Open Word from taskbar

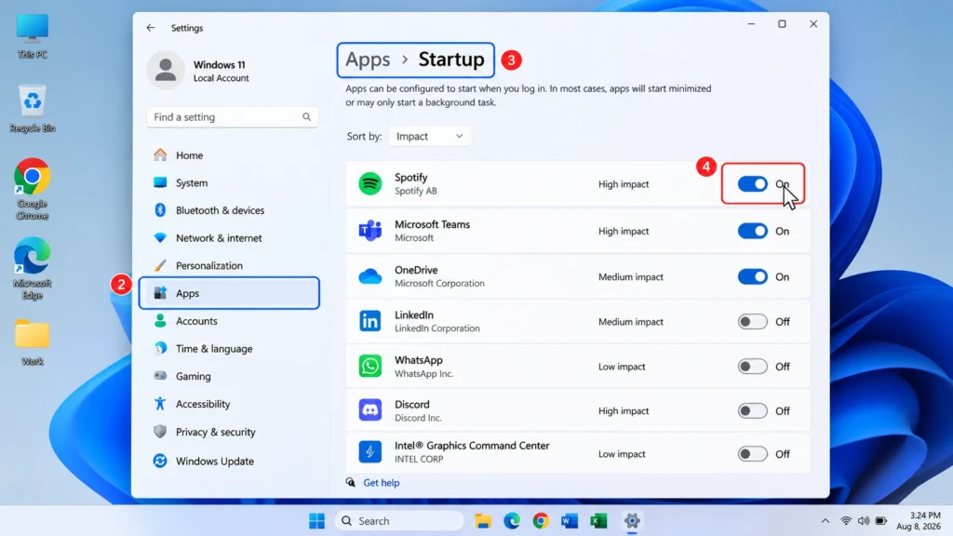[570, 521]
